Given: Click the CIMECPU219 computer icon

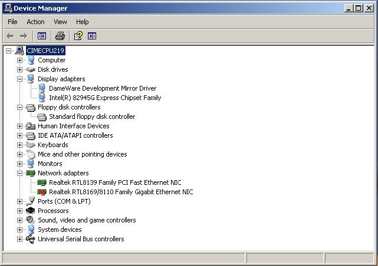Looking at the screenshot, I should [19, 51].
